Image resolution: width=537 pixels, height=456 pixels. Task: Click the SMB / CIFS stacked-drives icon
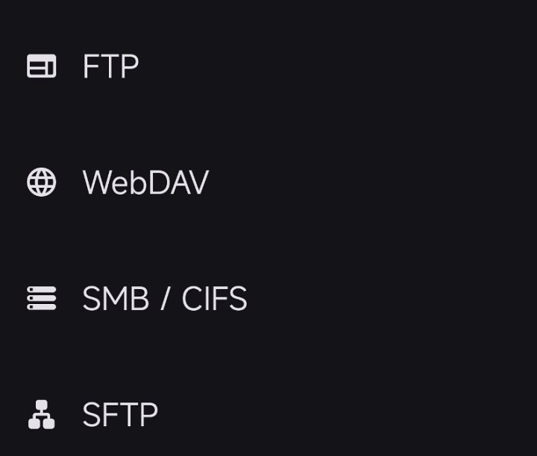(x=42, y=299)
